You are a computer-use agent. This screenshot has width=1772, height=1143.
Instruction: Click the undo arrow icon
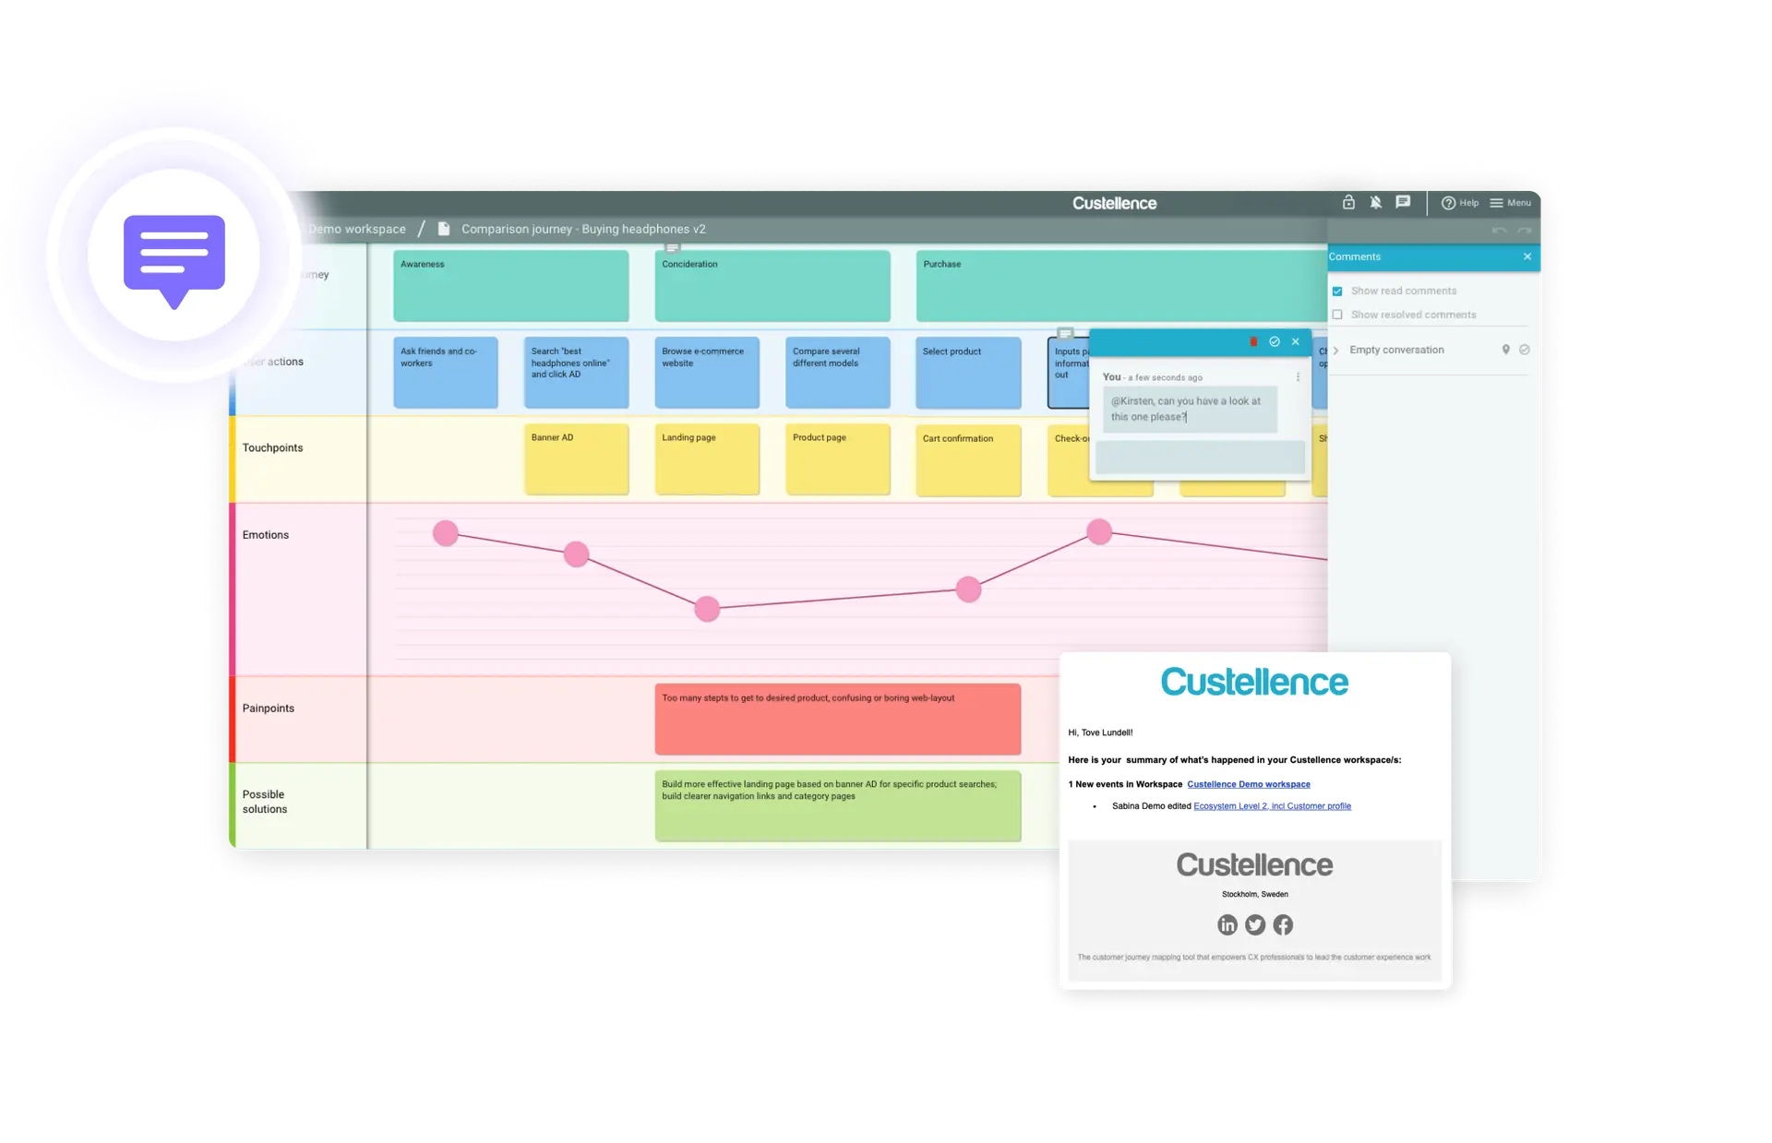(1499, 230)
